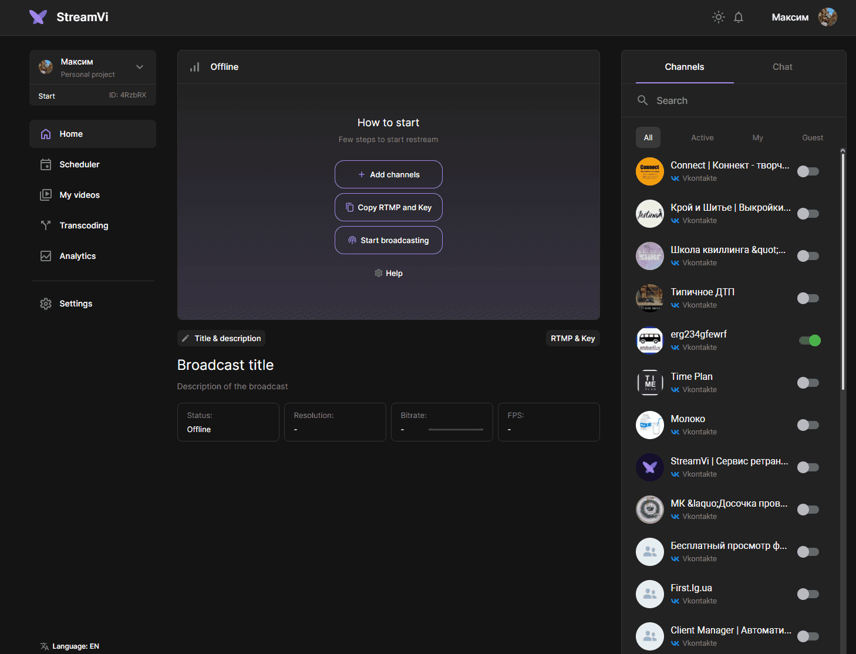Image resolution: width=856 pixels, height=654 pixels.
Task: Open Scheduler in sidebar
Action: pos(93,164)
